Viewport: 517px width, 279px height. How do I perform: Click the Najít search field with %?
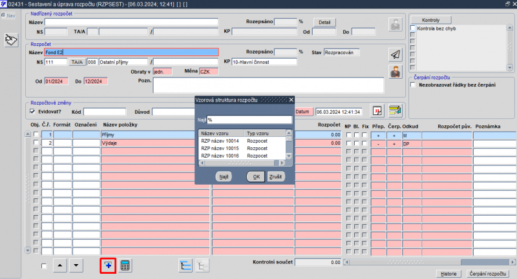[x=249, y=120]
